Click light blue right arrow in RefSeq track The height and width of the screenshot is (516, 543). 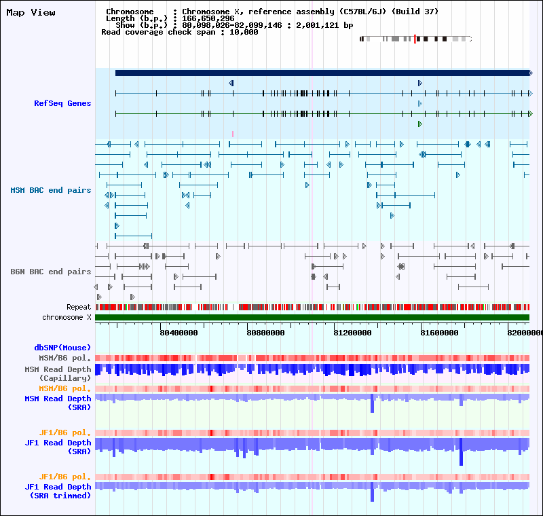pos(420,104)
